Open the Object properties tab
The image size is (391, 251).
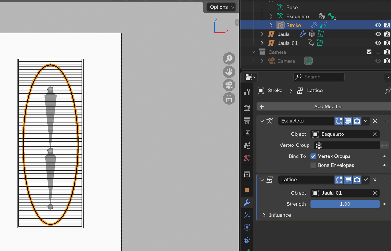[247, 190]
